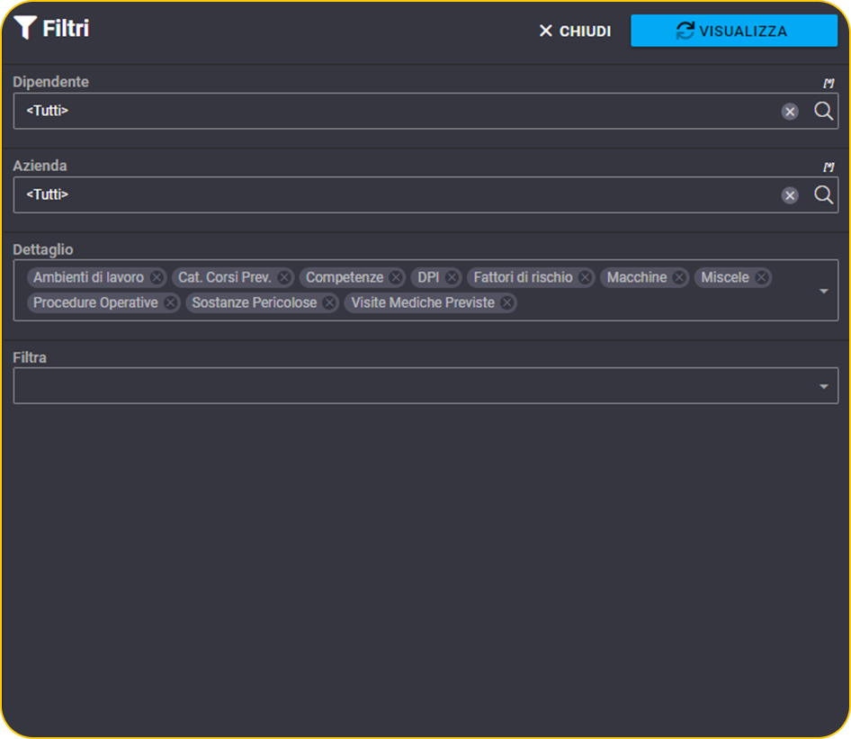Close the filters panel with CHIUDI
The width and height of the screenshot is (851, 739).
click(x=575, y=31)
